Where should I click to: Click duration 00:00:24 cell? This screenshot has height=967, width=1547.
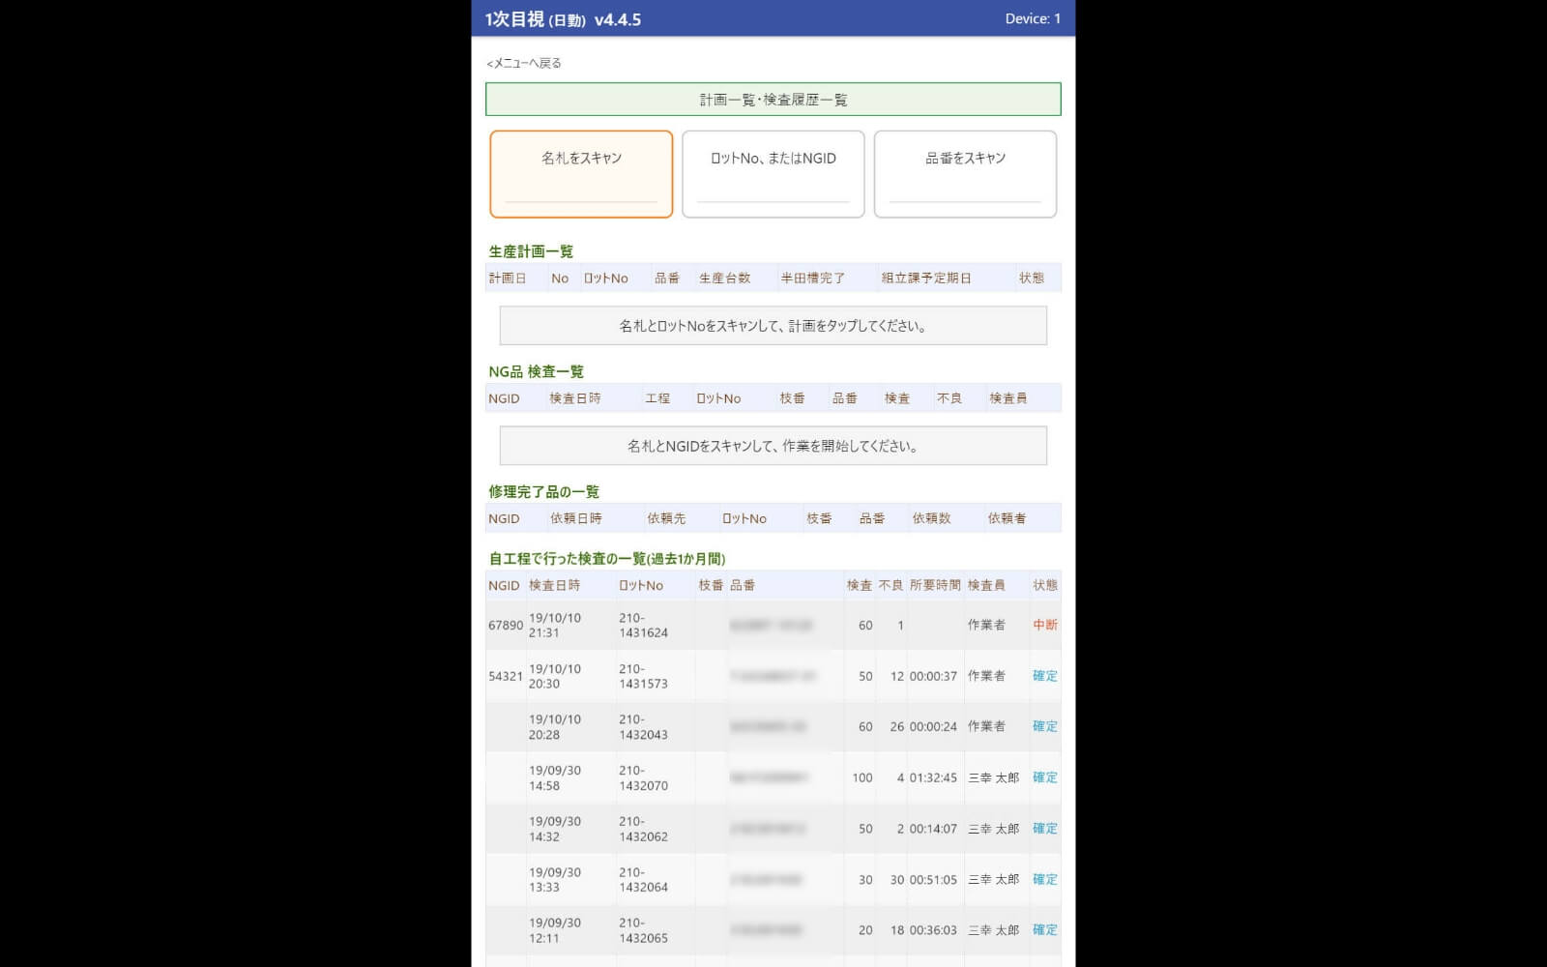pos(933,726)
